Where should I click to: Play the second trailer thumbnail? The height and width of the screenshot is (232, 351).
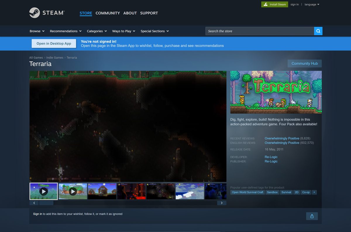coord(73,191)
